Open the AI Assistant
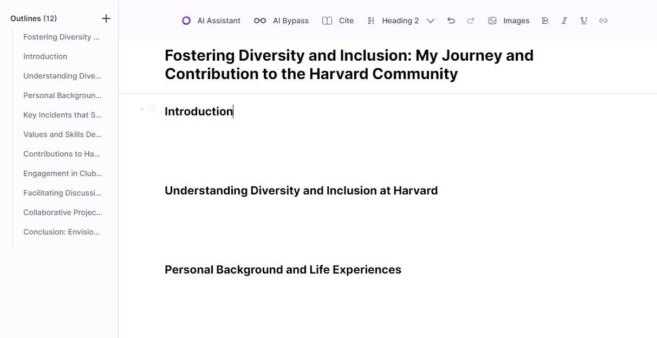The height and width of the screenshot is (338, 657). 211,21
